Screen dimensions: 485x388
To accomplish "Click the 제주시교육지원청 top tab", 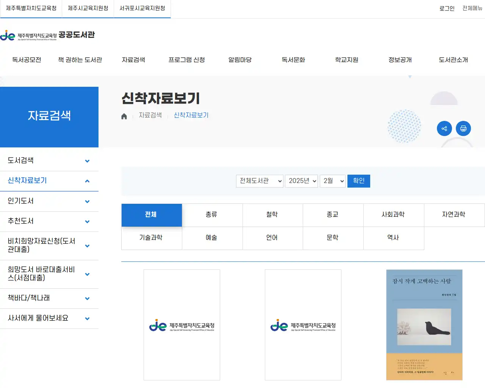I will point(88,8).
